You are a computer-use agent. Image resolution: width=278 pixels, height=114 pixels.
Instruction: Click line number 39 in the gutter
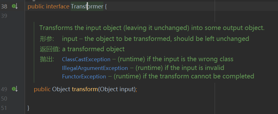[4, 16]
